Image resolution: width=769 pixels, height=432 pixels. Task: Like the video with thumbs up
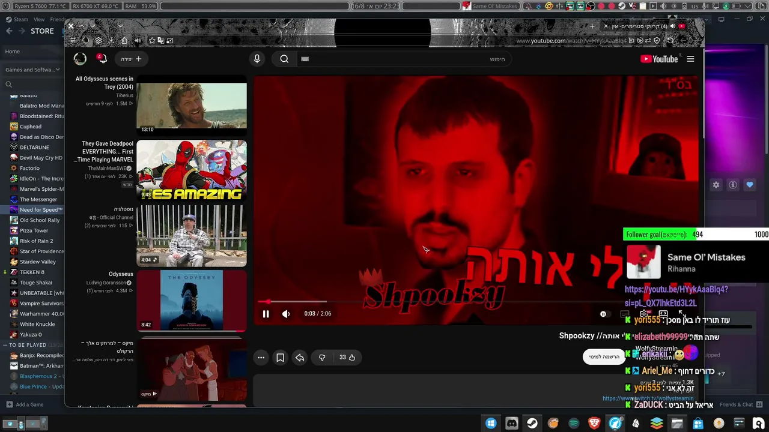coord(347,358)
